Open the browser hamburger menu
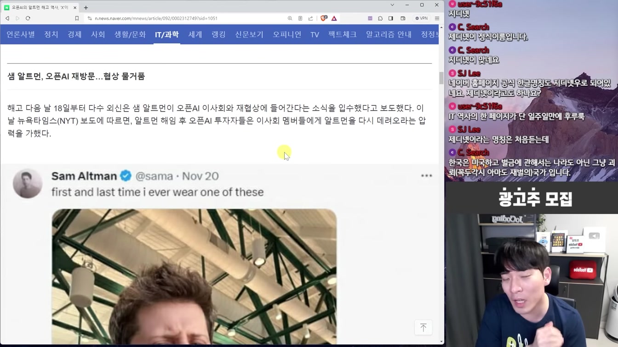Viewport: 618px width, 347px height. point(437,18)
